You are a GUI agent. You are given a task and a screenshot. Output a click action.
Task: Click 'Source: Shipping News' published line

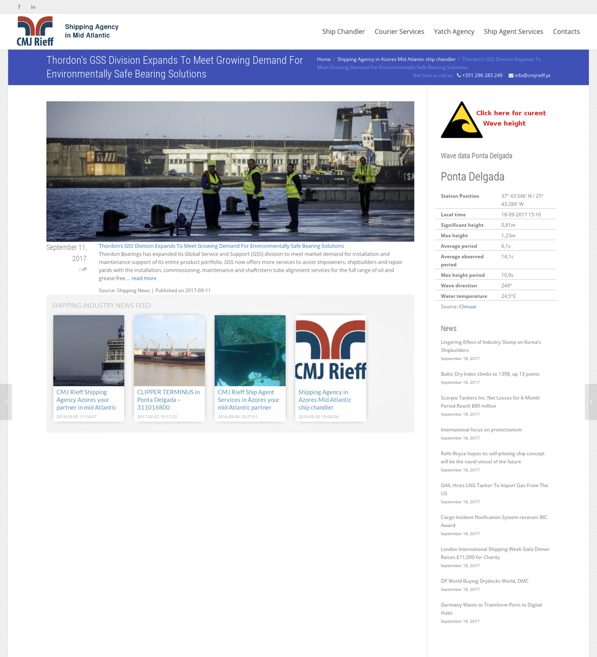(x=155, y=291)
